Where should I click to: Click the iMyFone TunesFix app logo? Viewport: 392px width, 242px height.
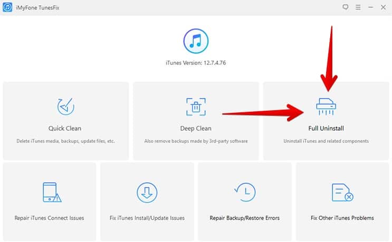7,7
